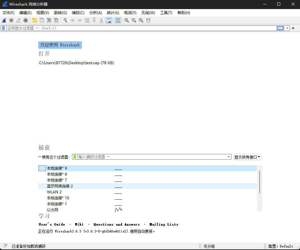This screenshot has height=250, width=300.
Task: Click the restart current capture icon
Action: pos(18,20)
